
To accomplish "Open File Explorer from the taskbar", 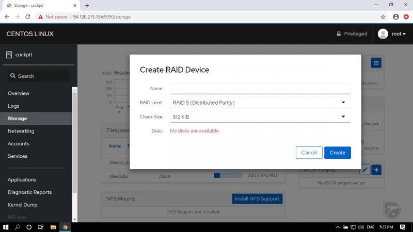I will pyautogui.click(x=52, y=227).
